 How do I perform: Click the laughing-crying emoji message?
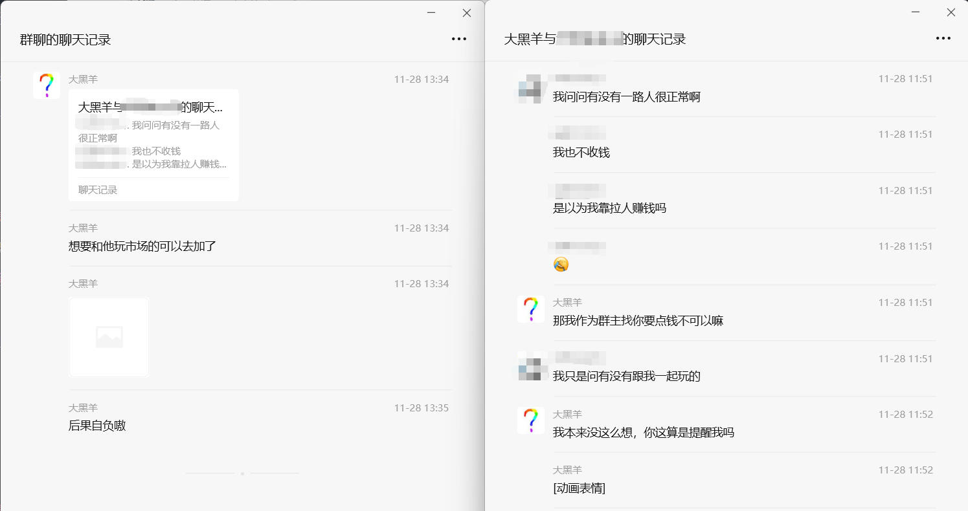point(561,264)
